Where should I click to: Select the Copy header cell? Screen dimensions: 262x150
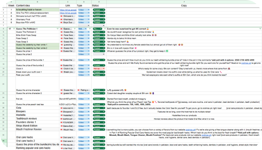tap(184, 5)
